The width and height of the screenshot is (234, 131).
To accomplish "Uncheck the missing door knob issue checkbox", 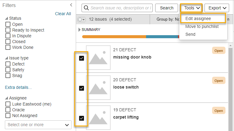I will coord(82,58).
